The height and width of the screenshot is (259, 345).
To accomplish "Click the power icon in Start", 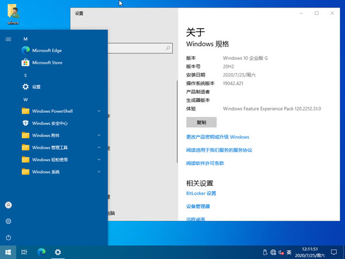I will pos(9,238).
